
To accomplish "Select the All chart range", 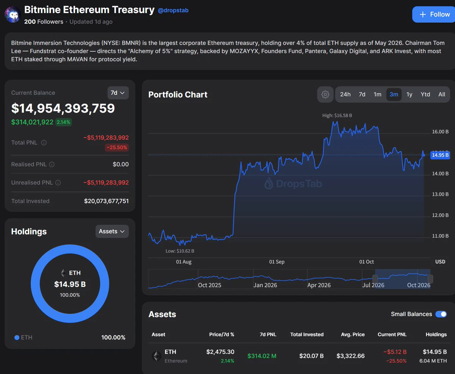I will pos(442,94).
